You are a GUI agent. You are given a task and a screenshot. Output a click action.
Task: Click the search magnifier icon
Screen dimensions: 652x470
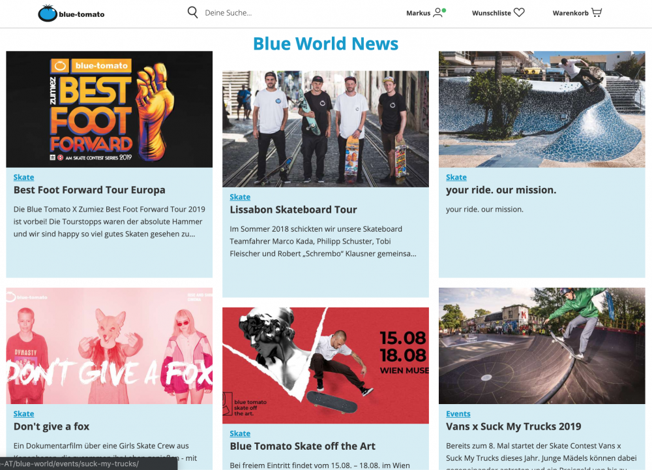[x=192, y=12]
